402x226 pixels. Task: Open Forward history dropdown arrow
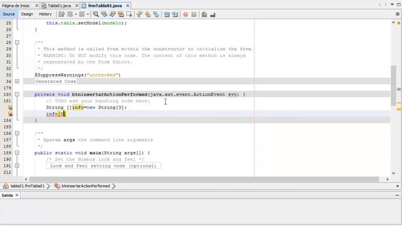88,14
